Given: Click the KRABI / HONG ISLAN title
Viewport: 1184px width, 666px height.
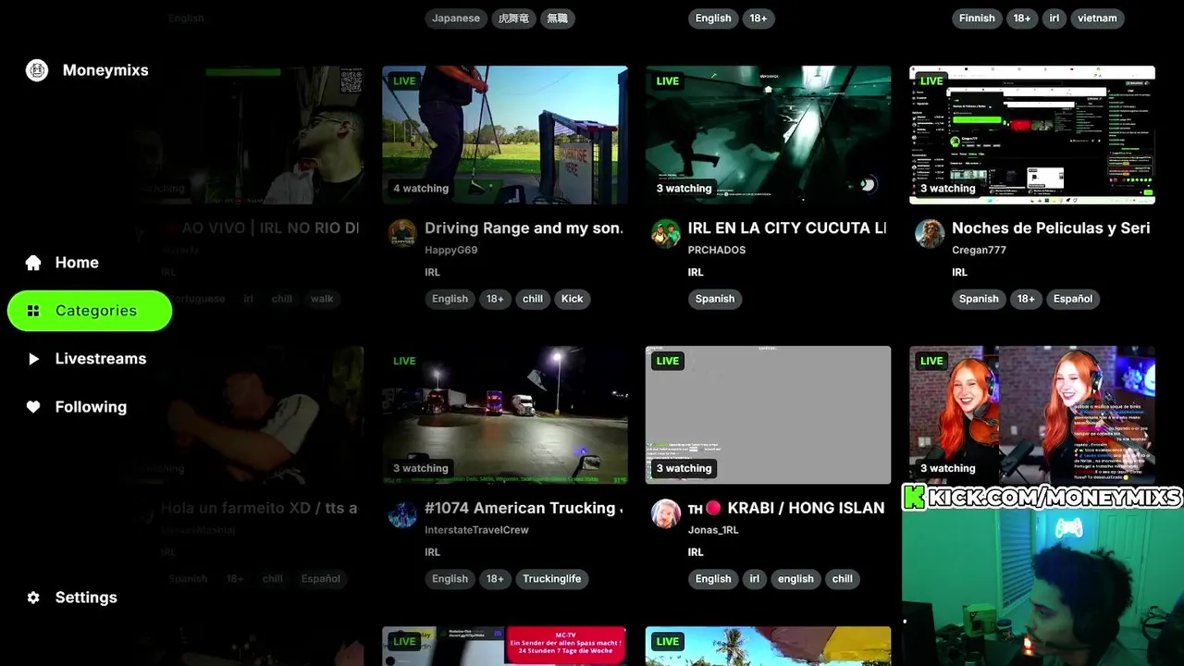Looking at the screenshot, I should (787, 509).
